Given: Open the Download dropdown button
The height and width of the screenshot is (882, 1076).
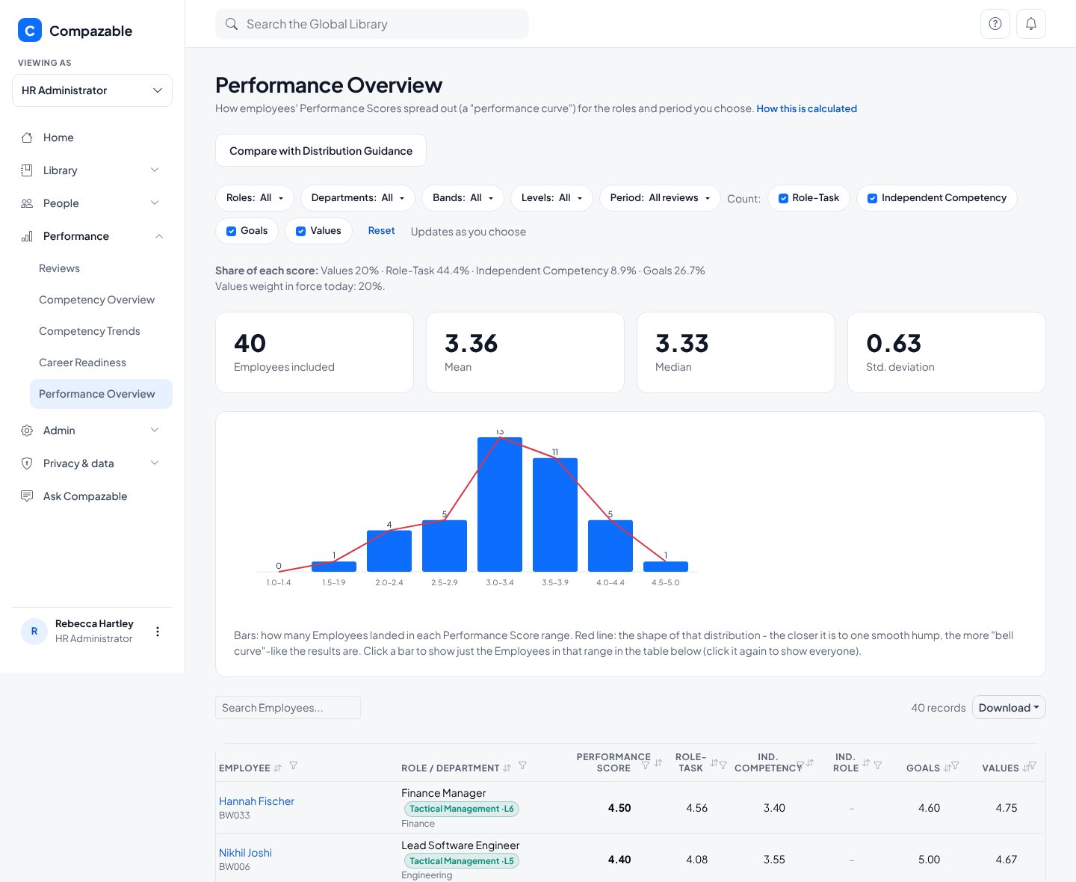Looking at the screenshot, I should point(1009,708).
